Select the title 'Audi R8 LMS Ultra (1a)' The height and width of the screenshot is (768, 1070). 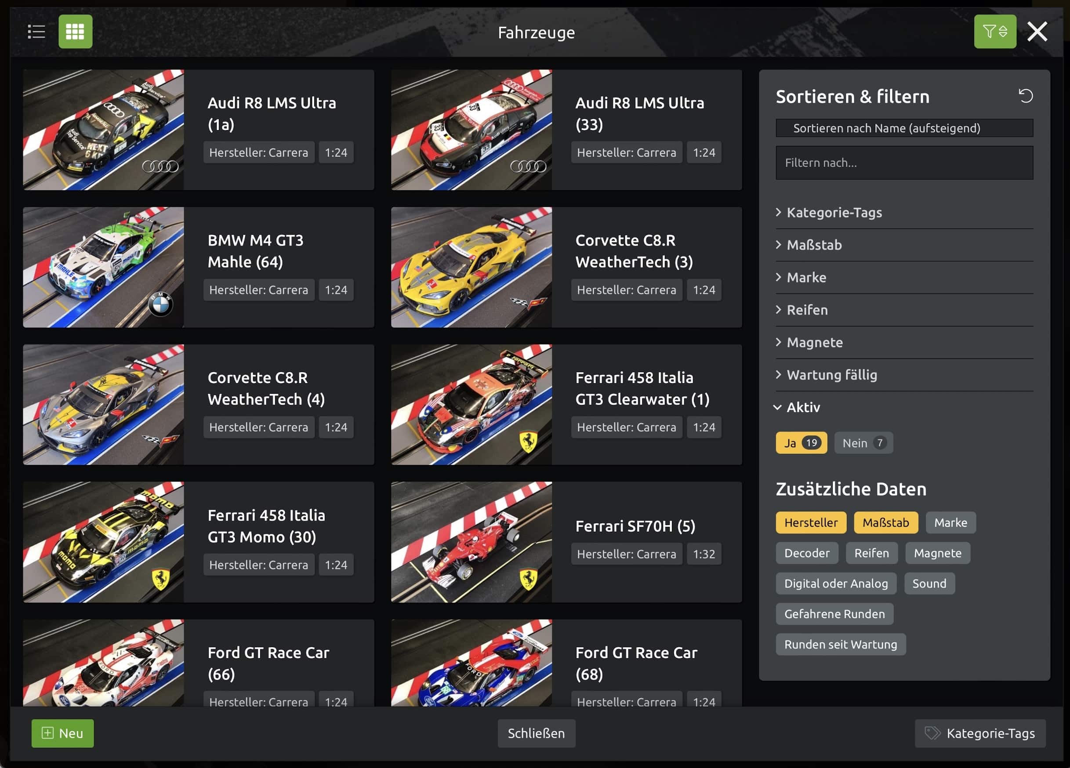coord(272,114)
